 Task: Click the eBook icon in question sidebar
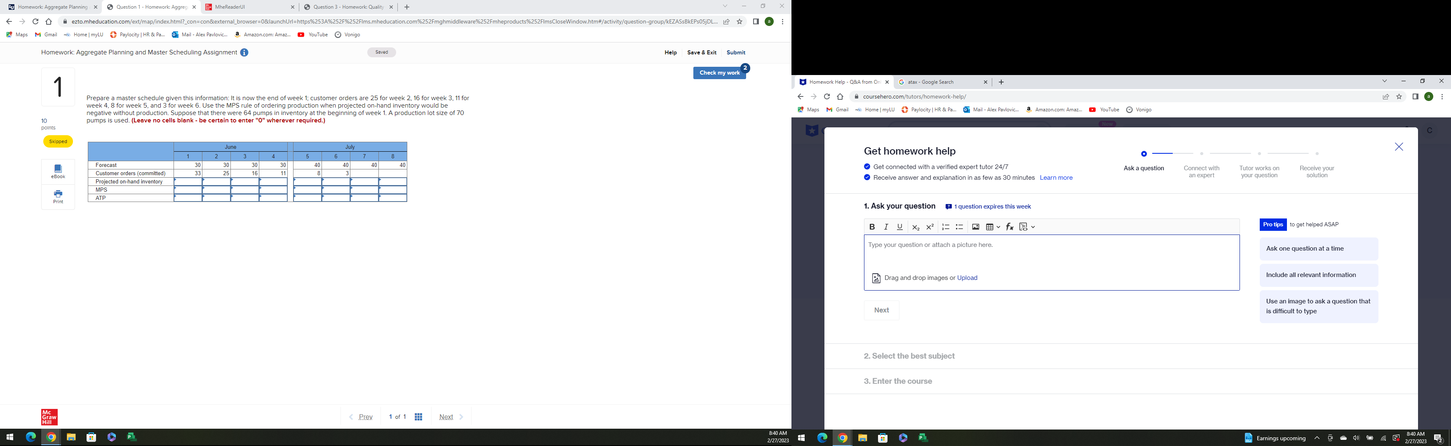click(x=58, y=171)
